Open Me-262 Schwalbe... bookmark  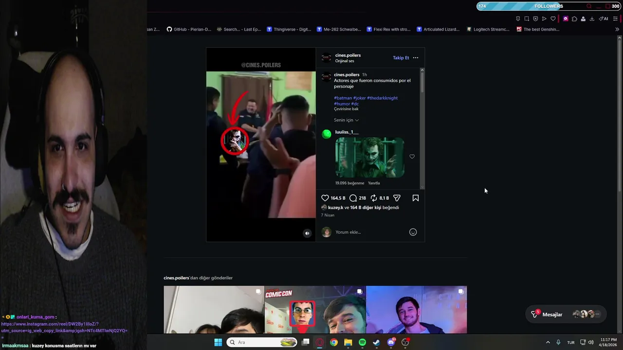click(x=339, y=29)
